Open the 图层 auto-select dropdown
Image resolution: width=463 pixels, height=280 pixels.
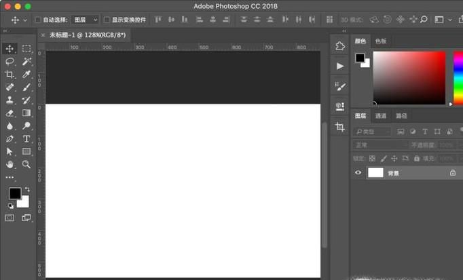coord(86,20)
